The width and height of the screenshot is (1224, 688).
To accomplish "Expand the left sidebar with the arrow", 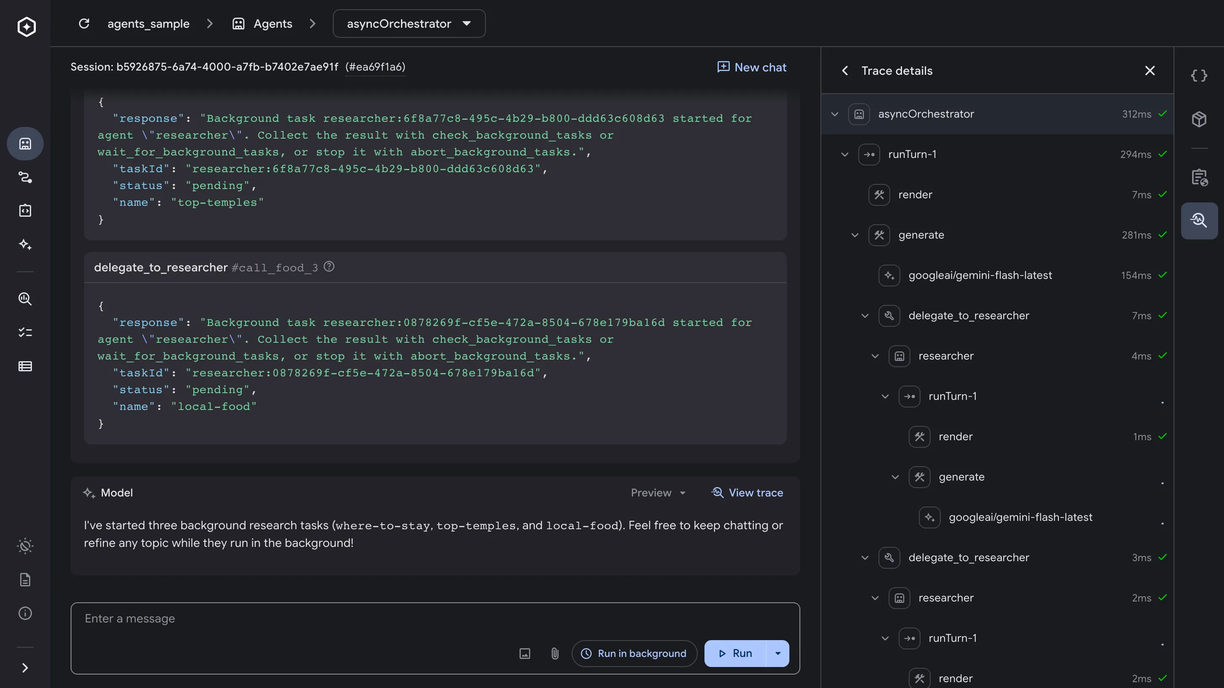I will [25, 667].
